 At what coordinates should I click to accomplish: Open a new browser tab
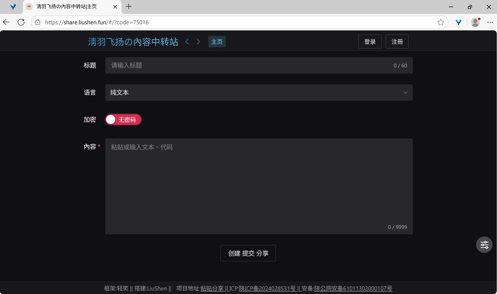(129, 7)
